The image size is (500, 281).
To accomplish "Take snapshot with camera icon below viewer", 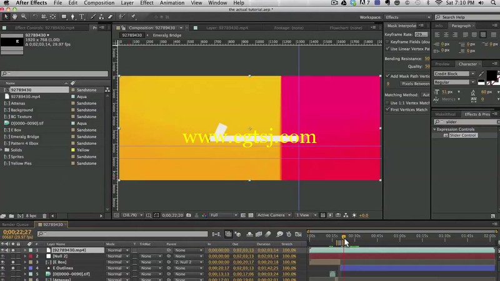I will pyautogui.click(x=189, y=215).
